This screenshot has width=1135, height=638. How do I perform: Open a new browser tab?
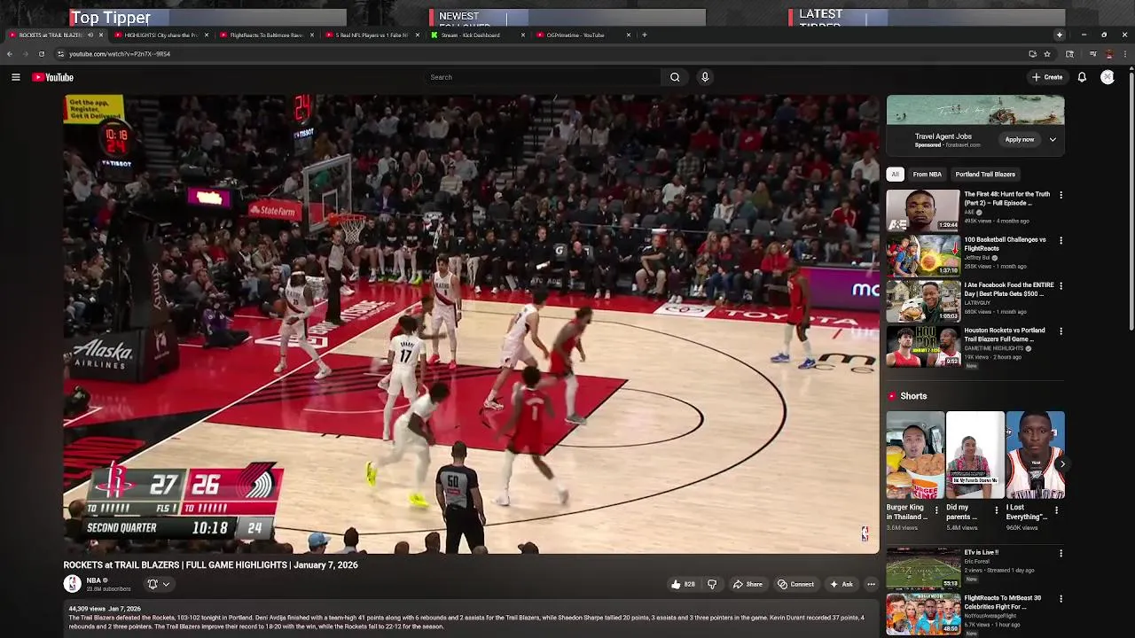click(x=645, y=35)
